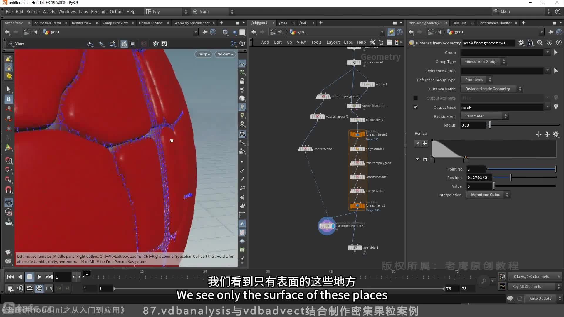The height and width of the screenshot is (317, 564).
Task: Toggle network pane pin next to geo1
Action: pos(391,32)
